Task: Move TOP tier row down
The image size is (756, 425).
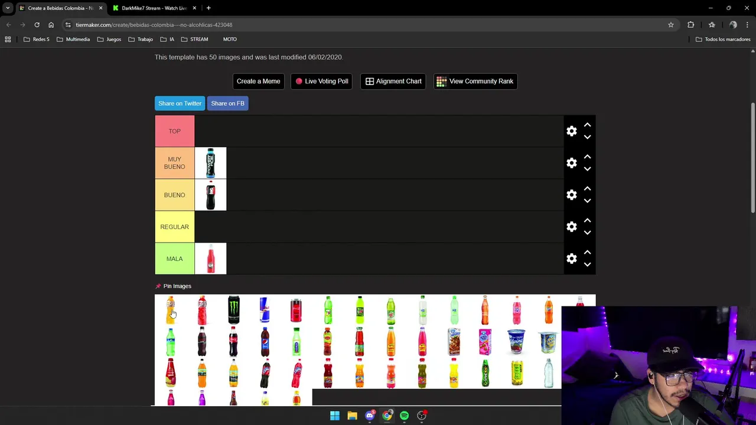Action: pos(587,137)
